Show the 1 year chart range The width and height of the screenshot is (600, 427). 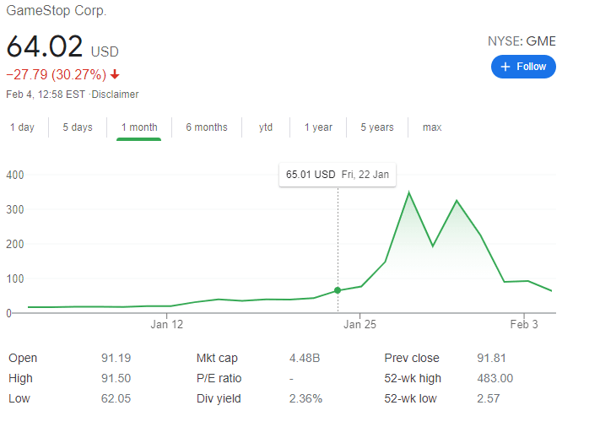pyautogui.click(x=318, y=127)
